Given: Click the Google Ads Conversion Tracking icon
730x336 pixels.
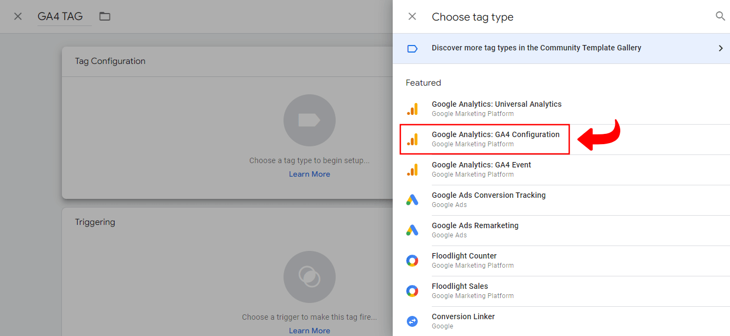Looking at the screenshot, I should click(x=412, y=199).
